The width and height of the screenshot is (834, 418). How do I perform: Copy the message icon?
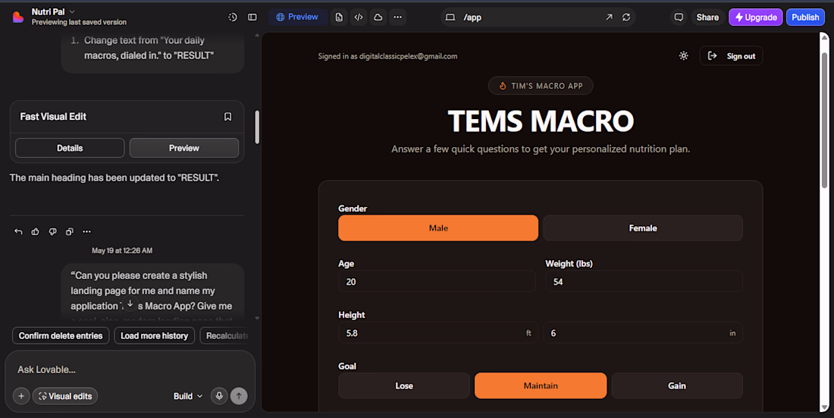[70, 231]
